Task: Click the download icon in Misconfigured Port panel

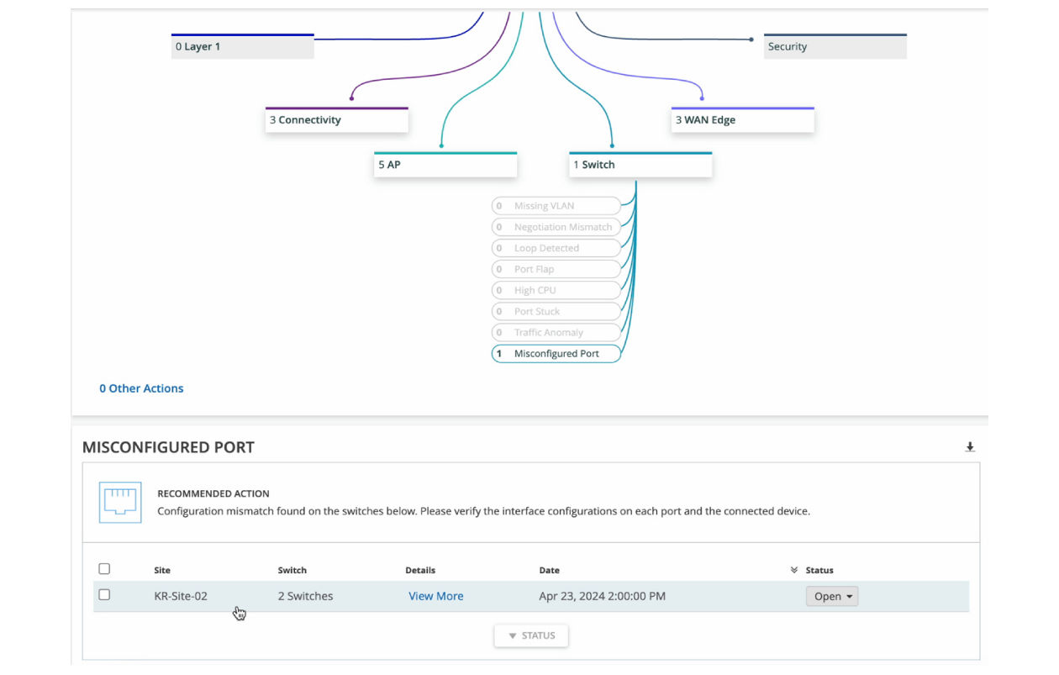Action: coord(969,447)
